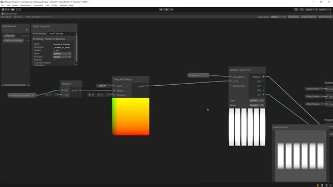This screenshot has height=187, width=333.
Task: Click the Tiling input port on Tiling And Offset
Action: (x=114, y=90)
